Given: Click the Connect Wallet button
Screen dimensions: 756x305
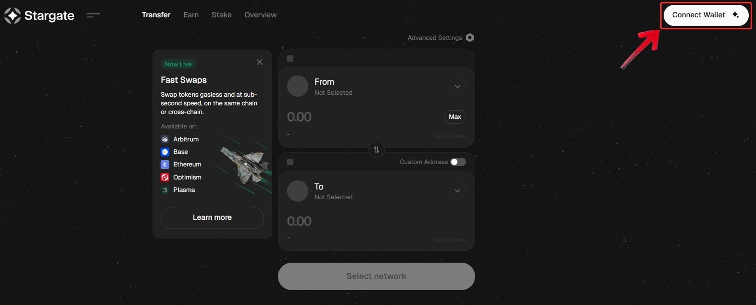Looking at the screenshot, I should [x=706, y=15].
